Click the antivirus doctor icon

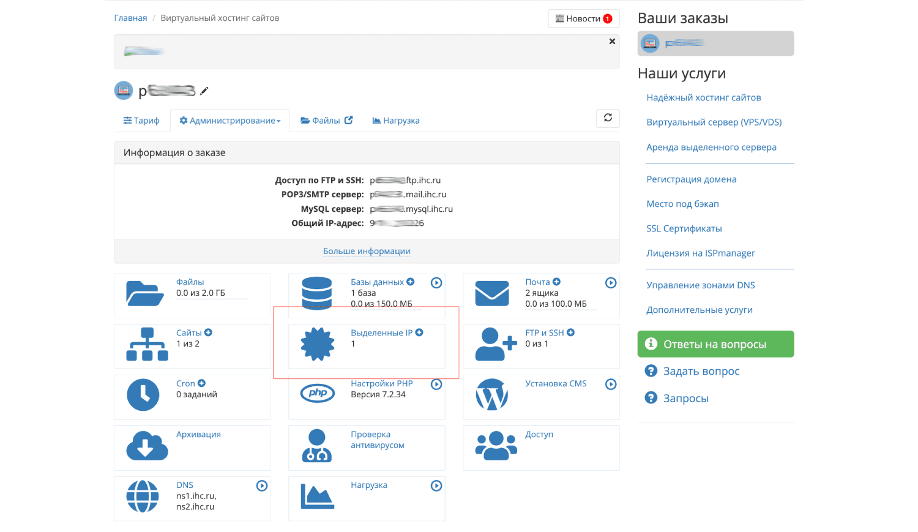(x=317, y=446)
